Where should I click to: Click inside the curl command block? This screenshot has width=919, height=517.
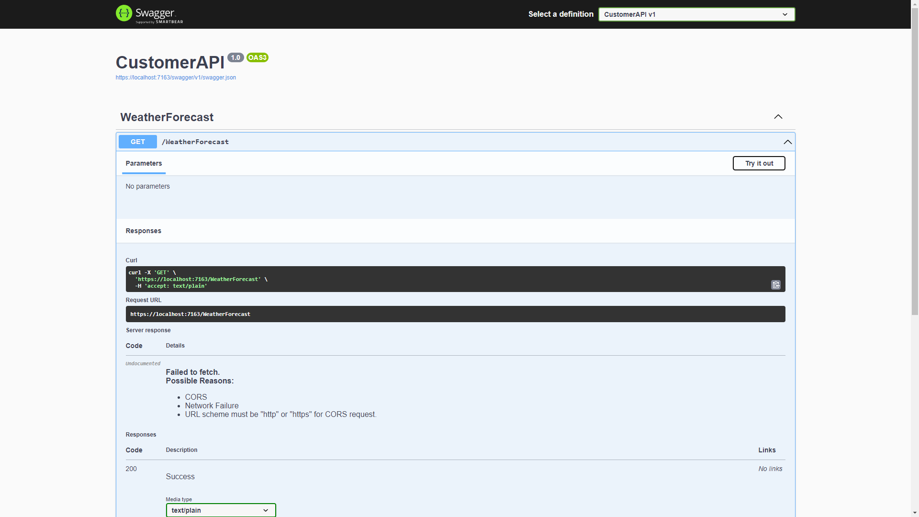[x=431, y=279]
